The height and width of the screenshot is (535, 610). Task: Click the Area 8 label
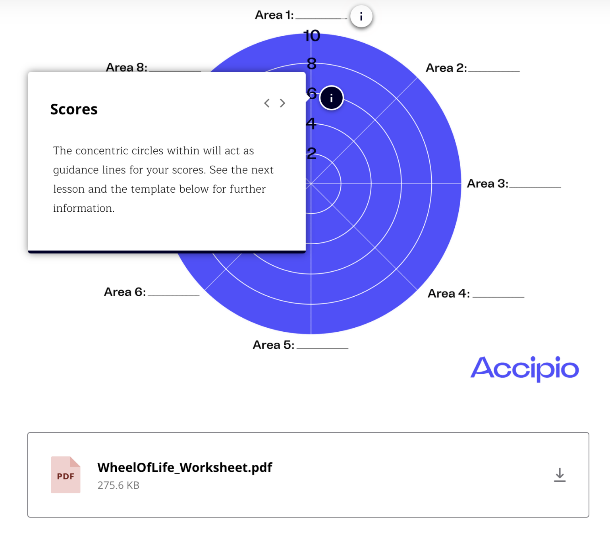(126, 67)
